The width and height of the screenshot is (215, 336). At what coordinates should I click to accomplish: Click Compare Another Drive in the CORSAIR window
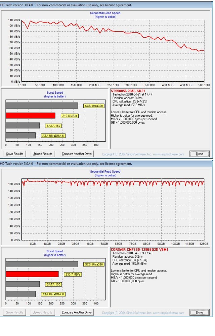(77, 312)
